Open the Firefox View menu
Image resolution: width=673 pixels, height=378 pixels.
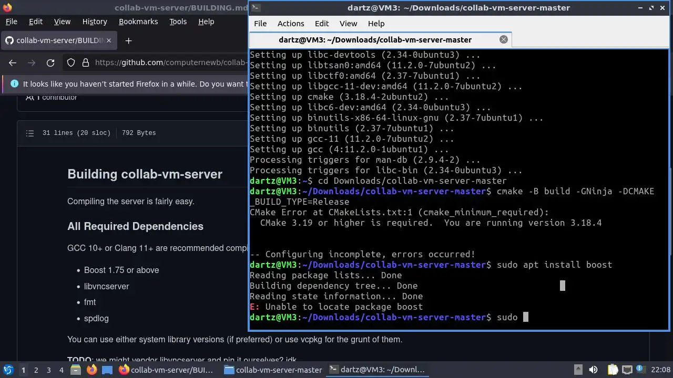click(x=62, y=22)
